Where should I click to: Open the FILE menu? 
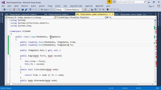(3, 6)
